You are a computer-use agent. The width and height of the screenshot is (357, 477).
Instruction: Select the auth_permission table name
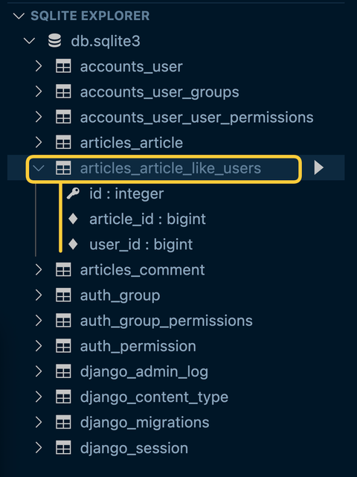(x=138, y=347)
